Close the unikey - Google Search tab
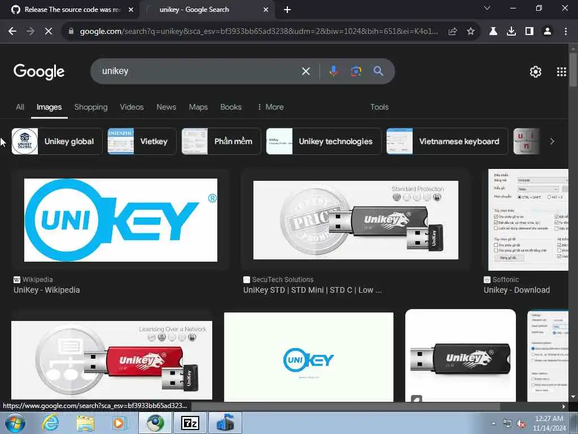Image resolution: width=578 pixels, height=434 pixels. [x=266, y=10]
